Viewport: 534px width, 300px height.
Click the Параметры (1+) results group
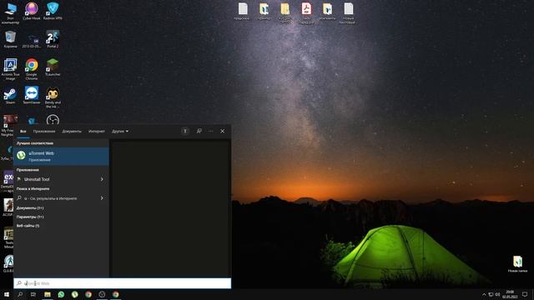coord(30,217)
